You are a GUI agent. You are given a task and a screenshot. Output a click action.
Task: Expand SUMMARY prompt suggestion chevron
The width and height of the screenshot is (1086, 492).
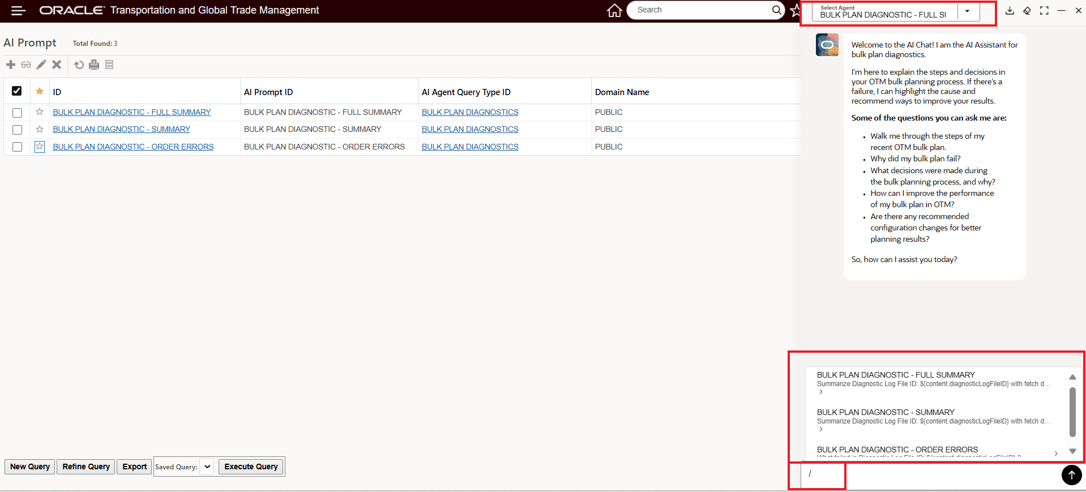821,429
